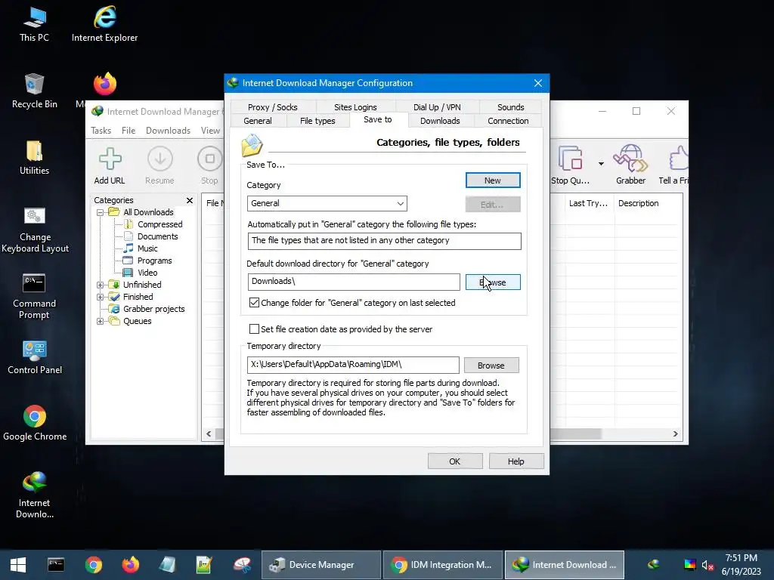Switch to IDM Integration Module taskbar window

pos(442,565)
